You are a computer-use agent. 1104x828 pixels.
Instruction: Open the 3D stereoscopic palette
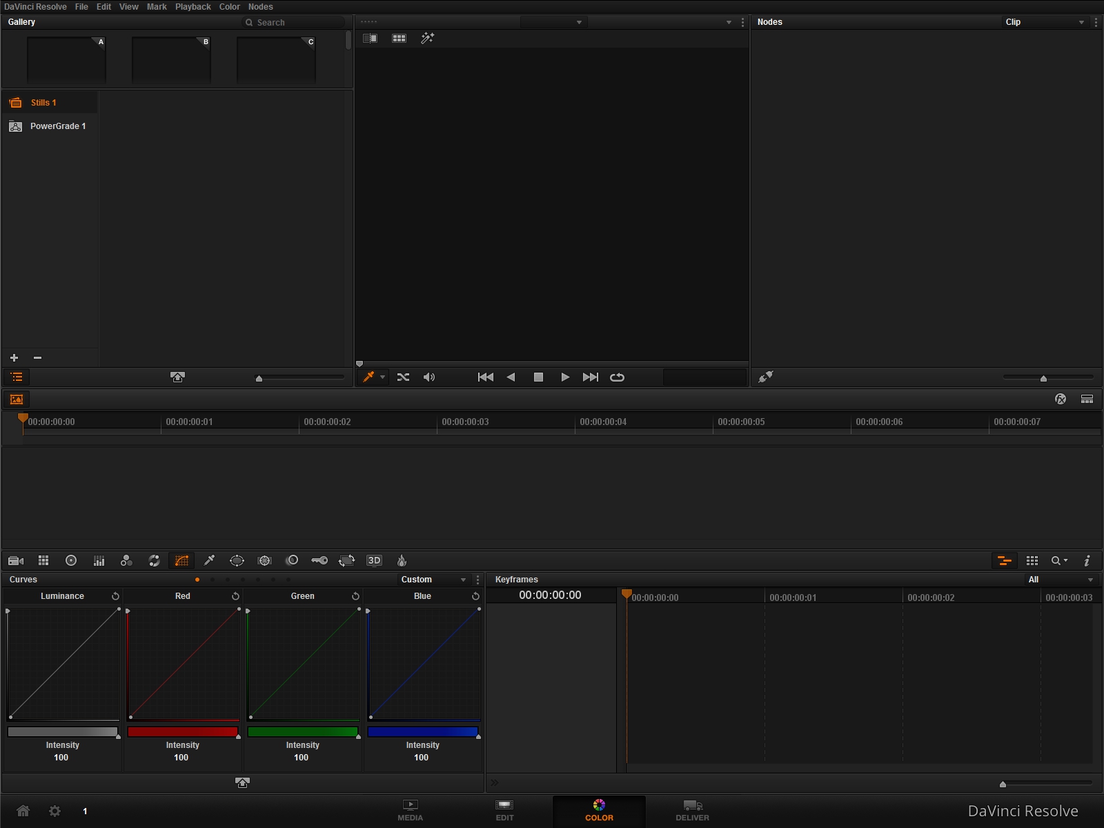point(374,560)
